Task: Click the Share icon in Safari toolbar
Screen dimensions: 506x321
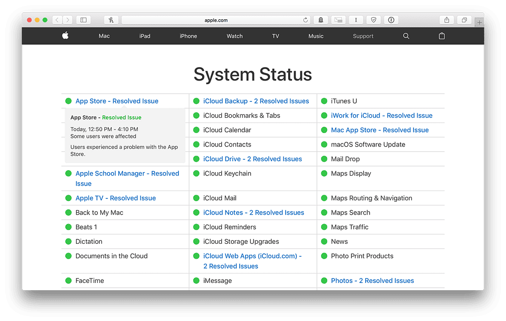Action: click(x=447, y=20)
